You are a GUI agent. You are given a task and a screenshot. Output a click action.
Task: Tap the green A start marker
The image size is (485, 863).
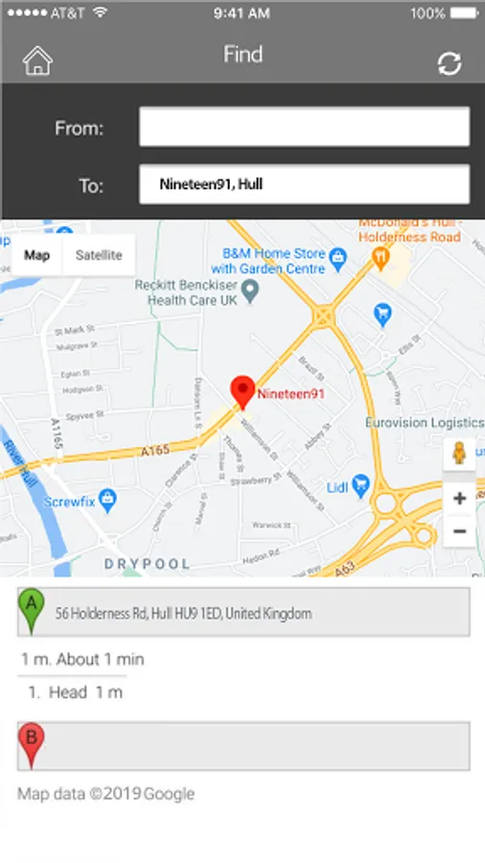tap(32, 611)
